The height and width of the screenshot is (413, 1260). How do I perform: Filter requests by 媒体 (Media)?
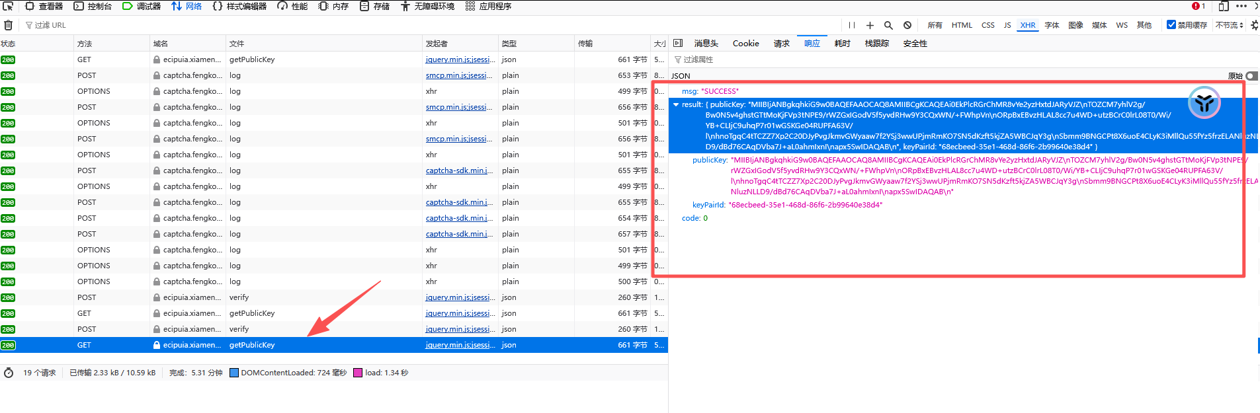click(x=1099, y=25)
